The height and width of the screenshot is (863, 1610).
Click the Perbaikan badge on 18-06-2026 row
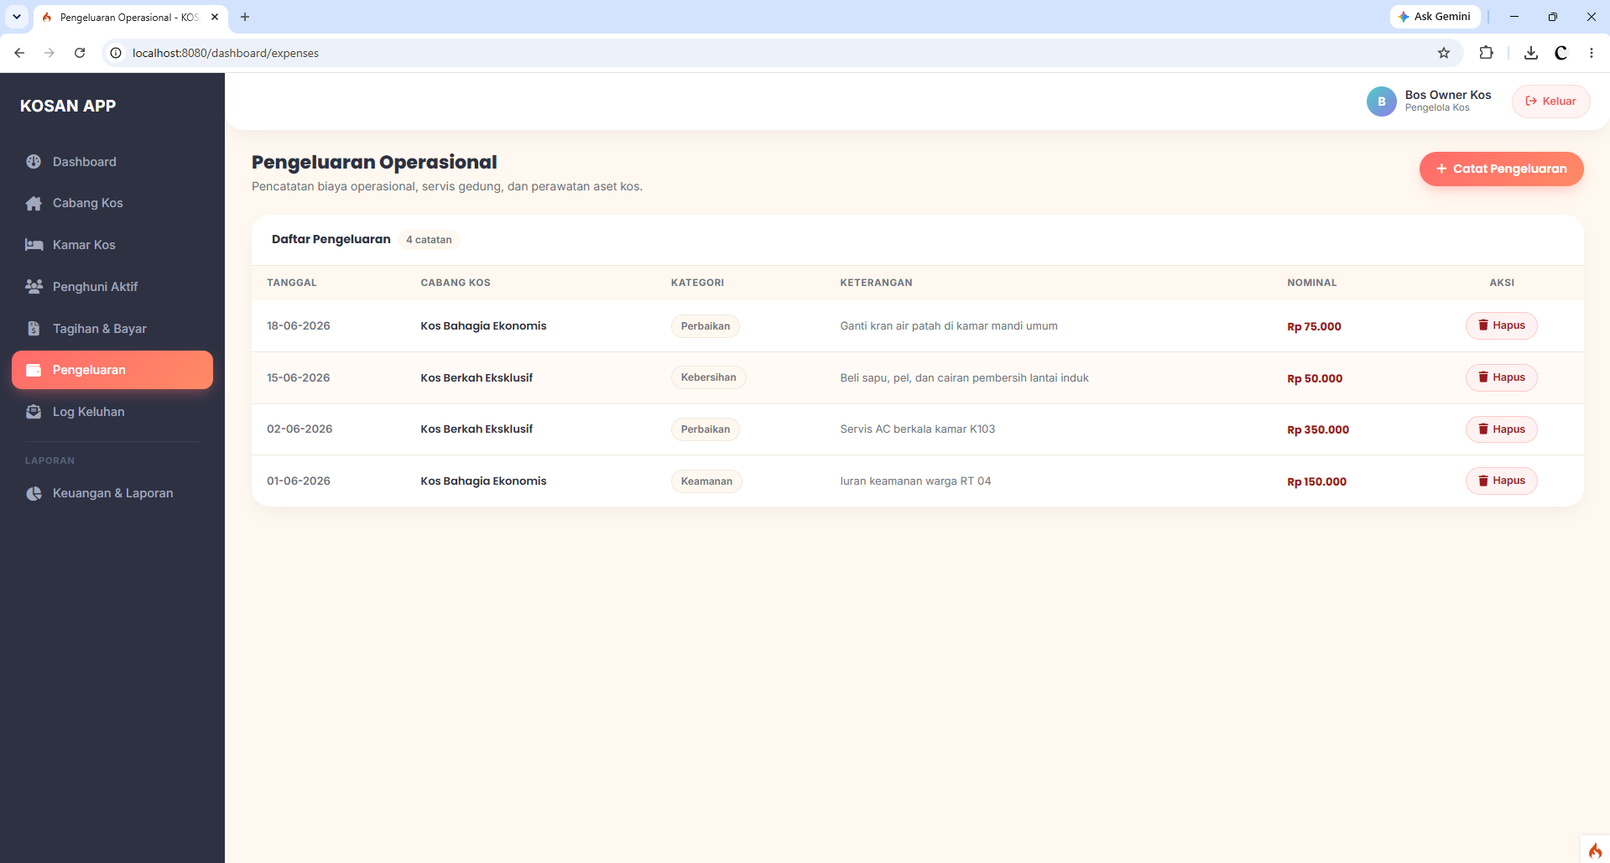706,326
